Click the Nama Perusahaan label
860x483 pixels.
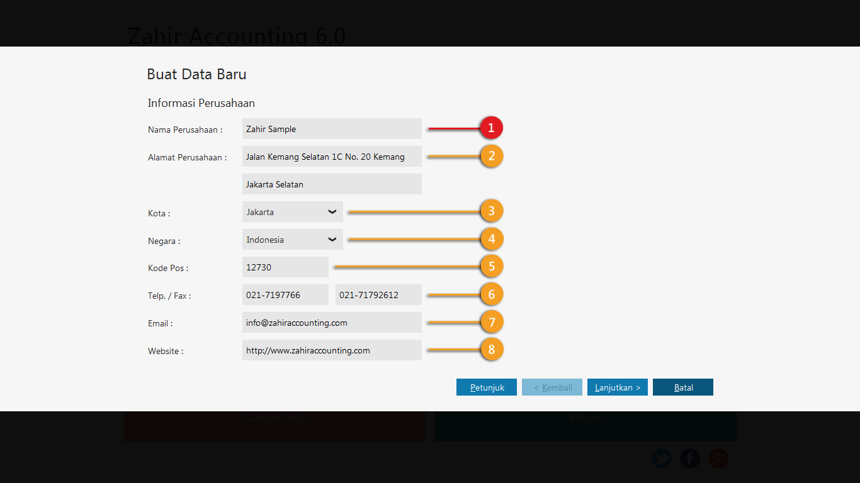click(x=185, y=130)
